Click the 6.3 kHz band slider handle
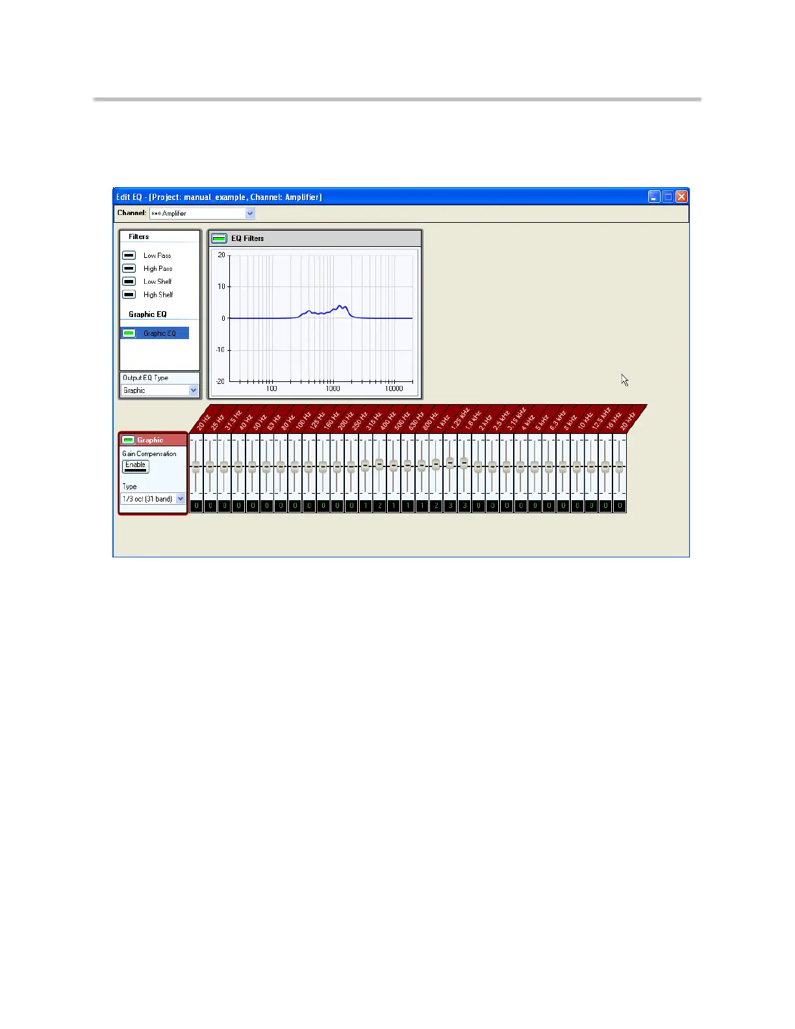The height and width of the screenshot is (1029, 795). 549,466
